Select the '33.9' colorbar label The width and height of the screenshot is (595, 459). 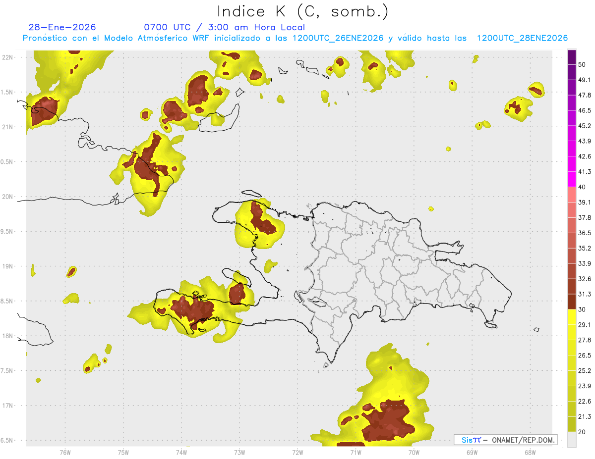tap(585, 263)
